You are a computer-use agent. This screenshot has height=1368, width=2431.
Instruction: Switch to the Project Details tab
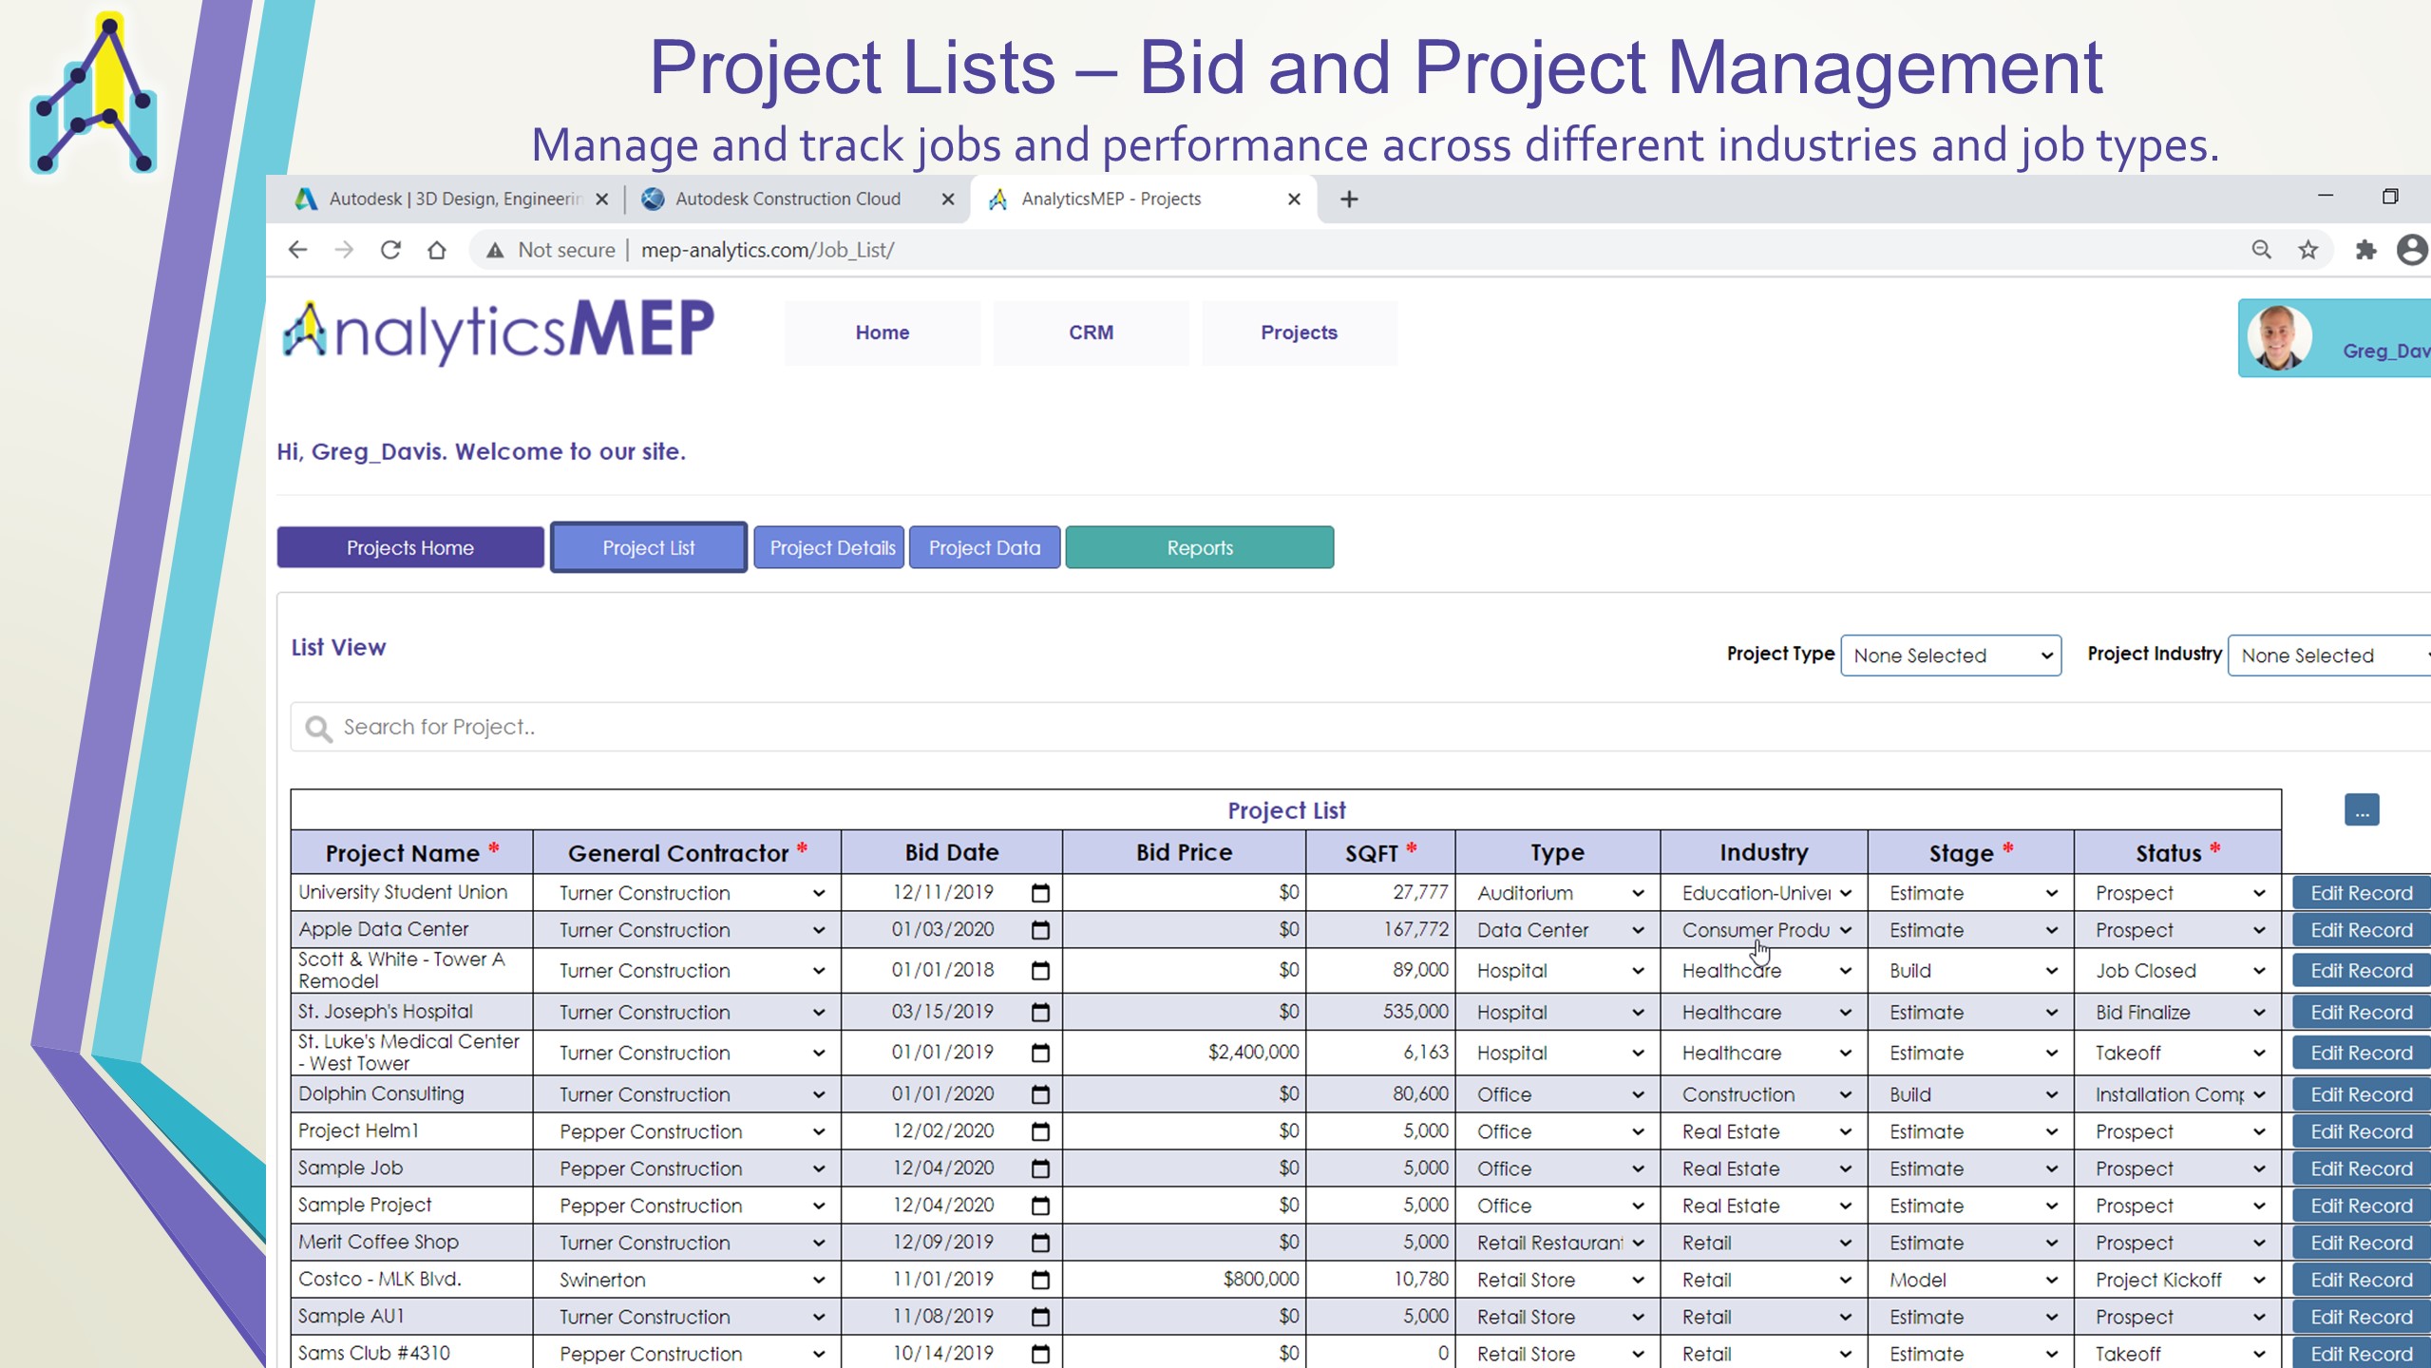coord(829,548)
